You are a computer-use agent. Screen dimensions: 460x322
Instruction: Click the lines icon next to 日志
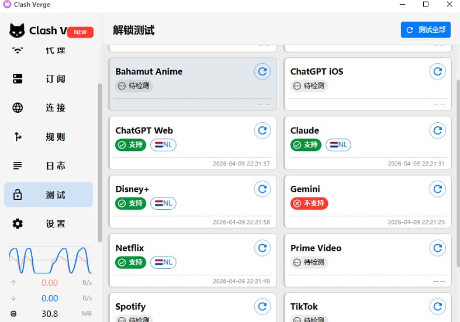(18, 166)
